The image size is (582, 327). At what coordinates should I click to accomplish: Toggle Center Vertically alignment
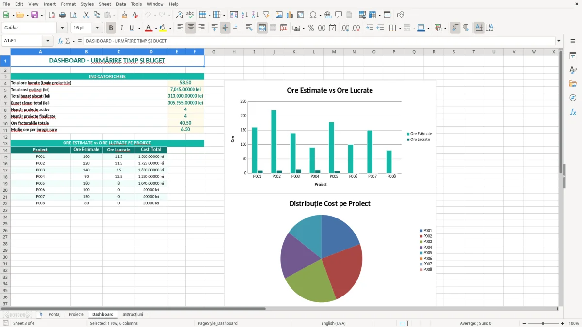click(x=225, y=28)
